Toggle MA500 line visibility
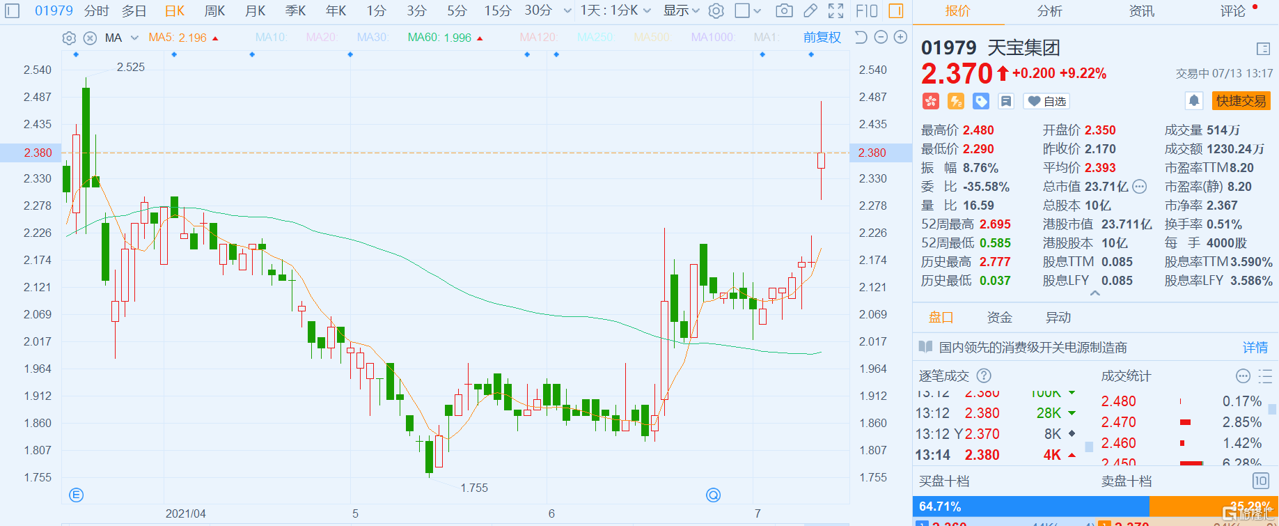Viewport: 1279px width, 526px height. pyautogui.click(x=652, y=37)
